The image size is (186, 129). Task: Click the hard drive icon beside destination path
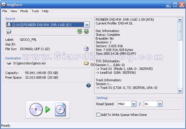(9, 63)
